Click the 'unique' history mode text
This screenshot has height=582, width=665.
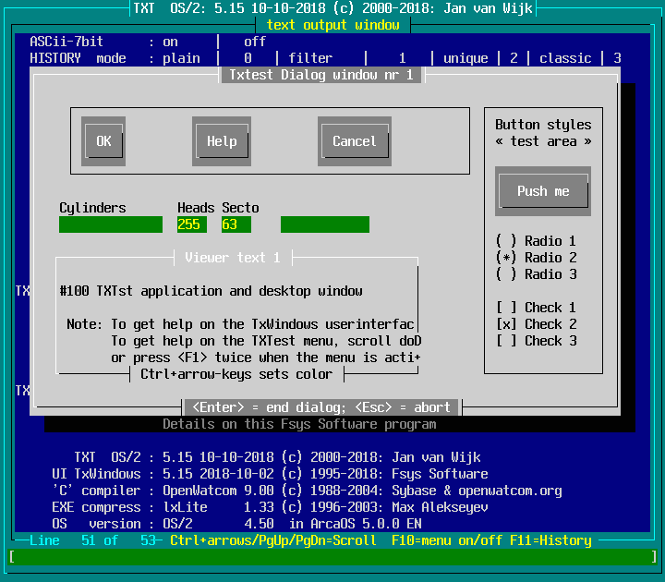(x=465, y=58)
